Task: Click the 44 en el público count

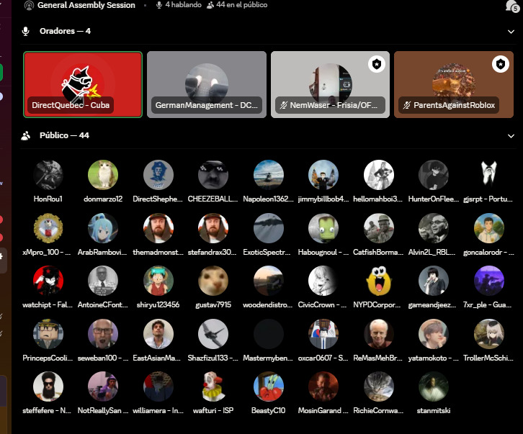Action: [x=237, y=5]
